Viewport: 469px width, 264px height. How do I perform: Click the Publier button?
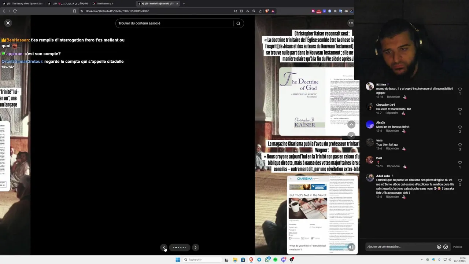tap(457, 247)
